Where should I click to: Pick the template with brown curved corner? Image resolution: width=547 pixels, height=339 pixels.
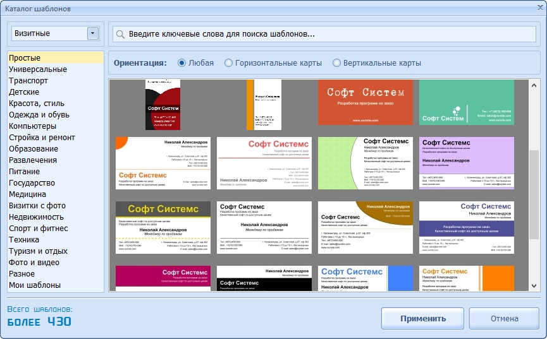[x=365, y=227]
